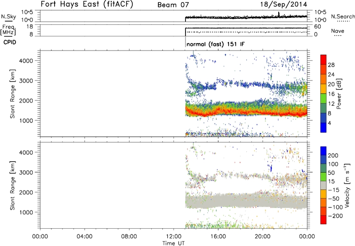The width and height of the screenshot is (355, 246).
Task: Click the 28 label on power colorbar
Action: (x=331, y=65)
